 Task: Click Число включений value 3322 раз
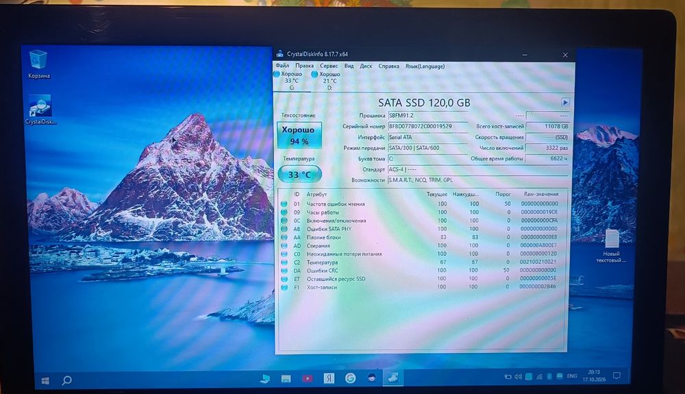pyautogui.click(x=548, y=147)
